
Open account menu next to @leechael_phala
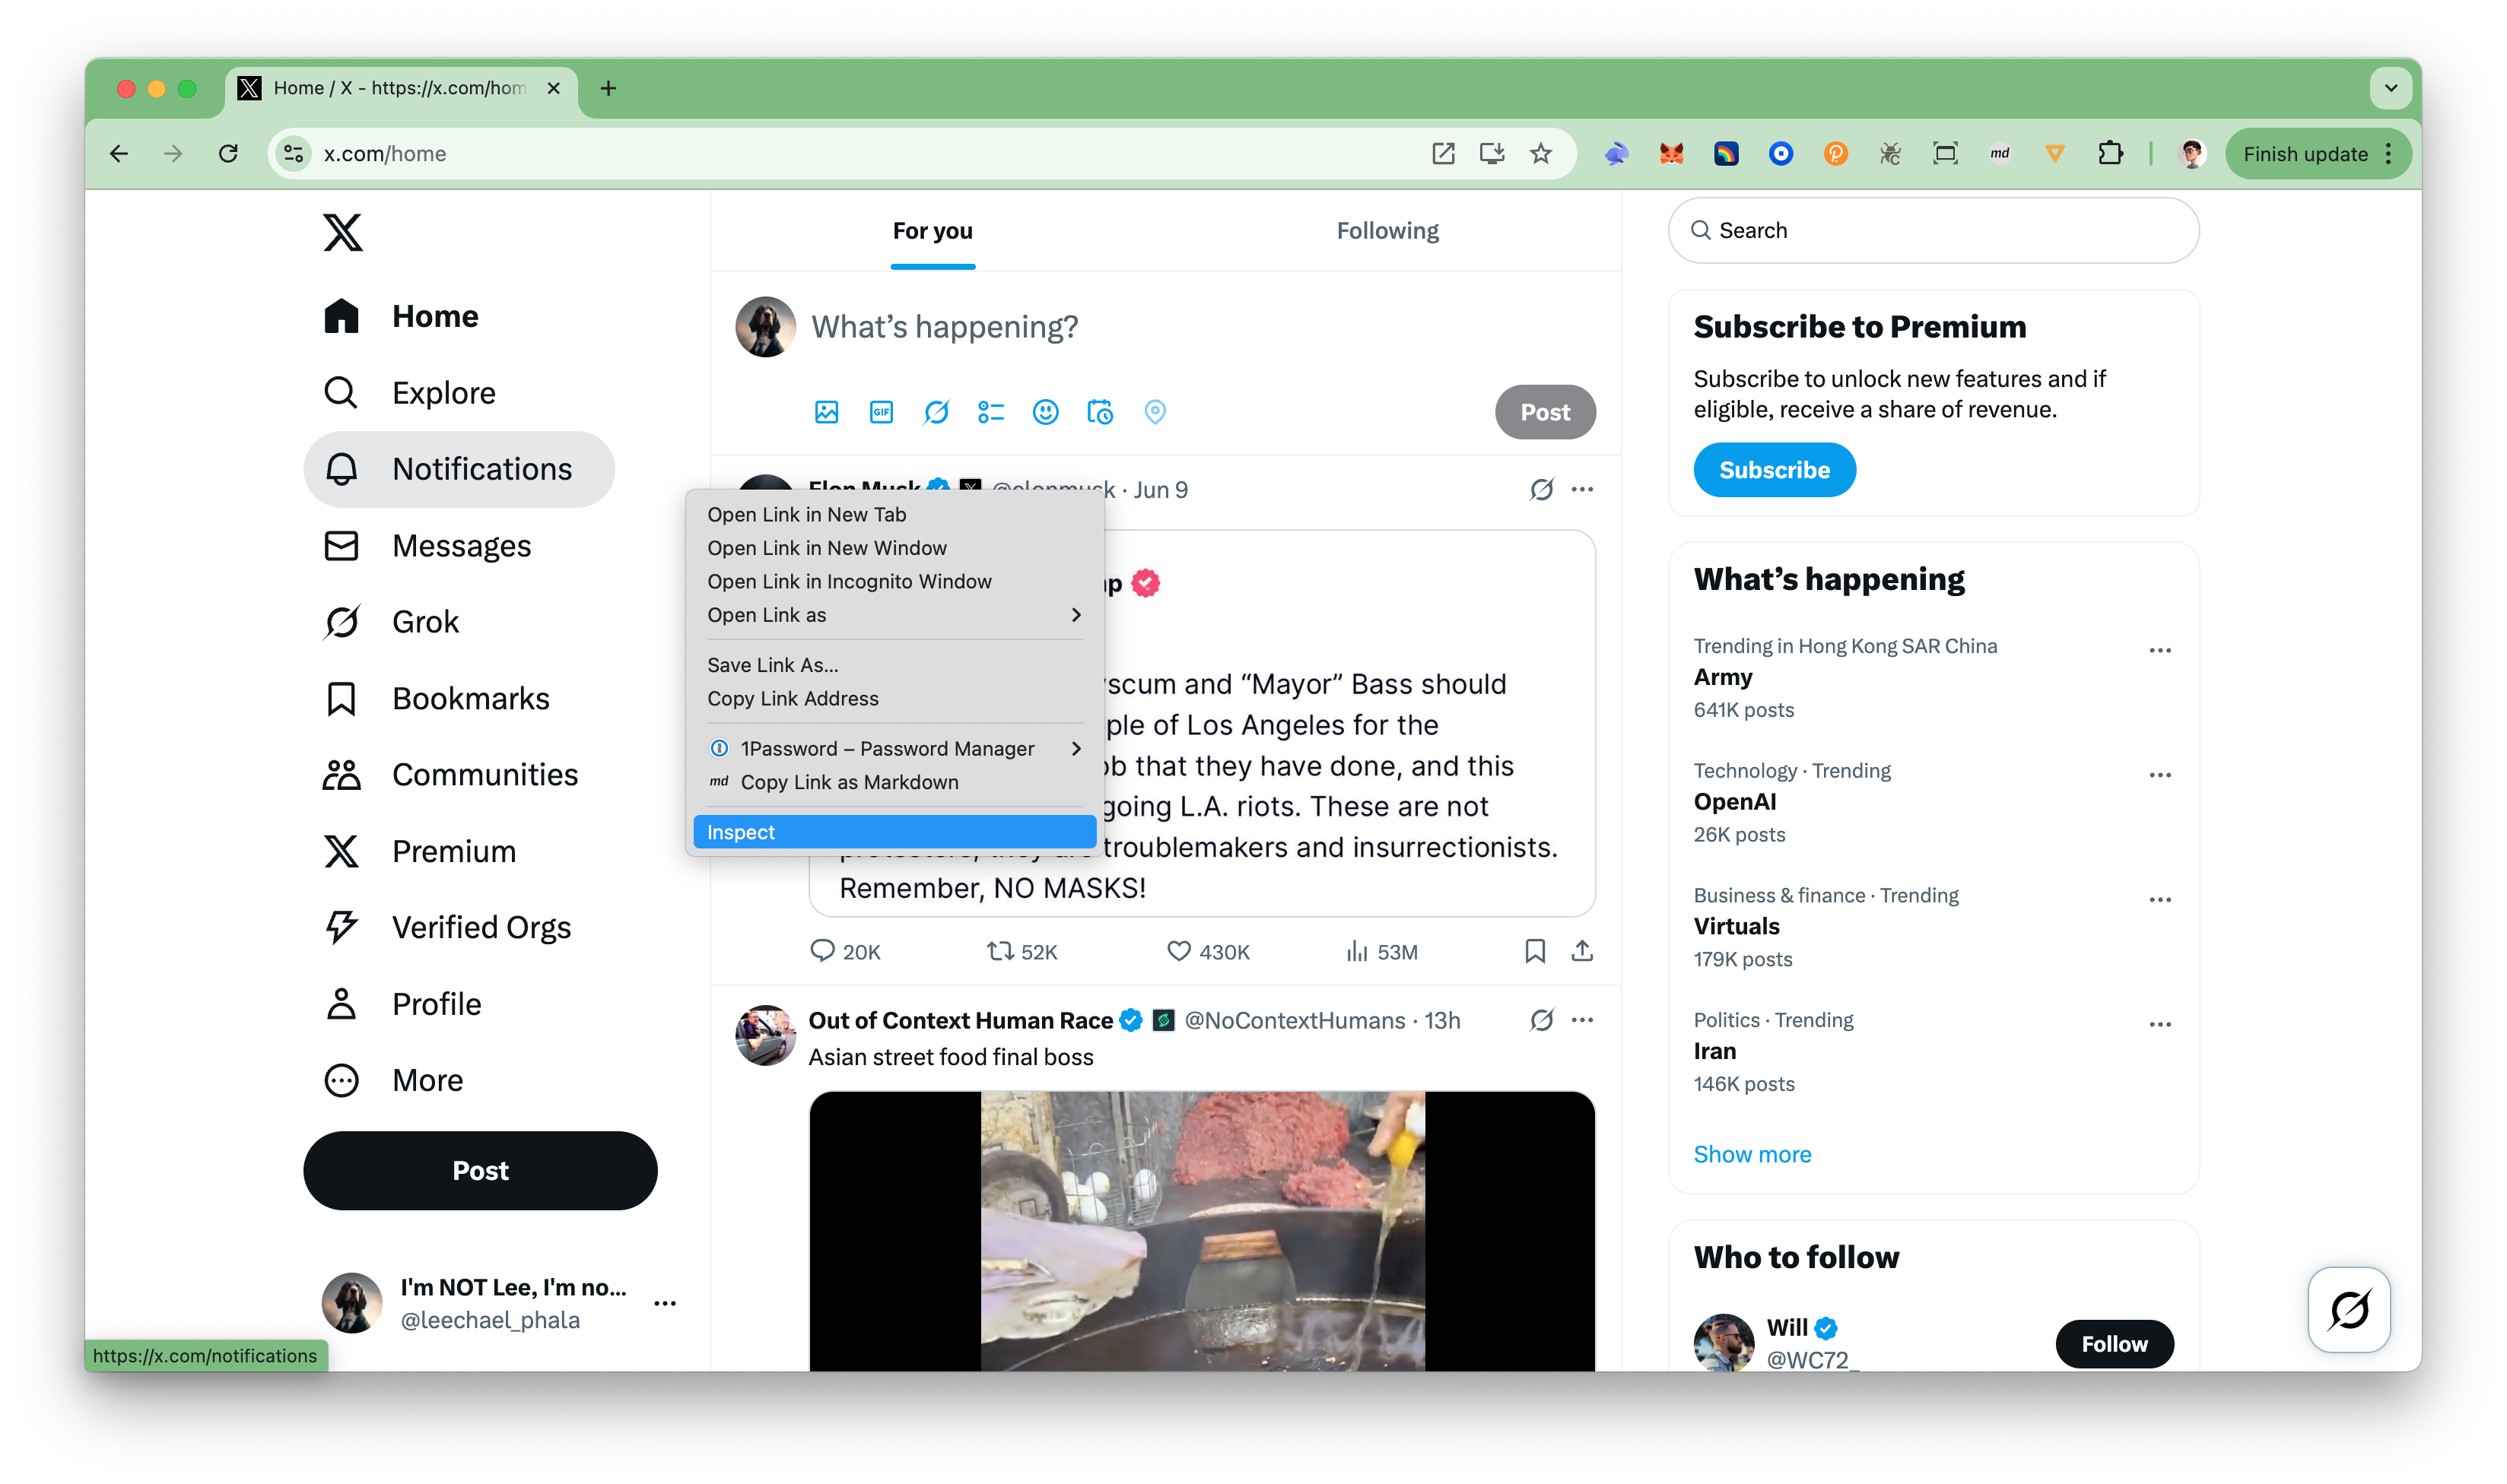[664, 1303]
